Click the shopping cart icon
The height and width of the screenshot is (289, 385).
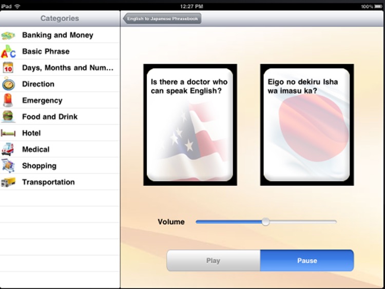pos(8,166)
